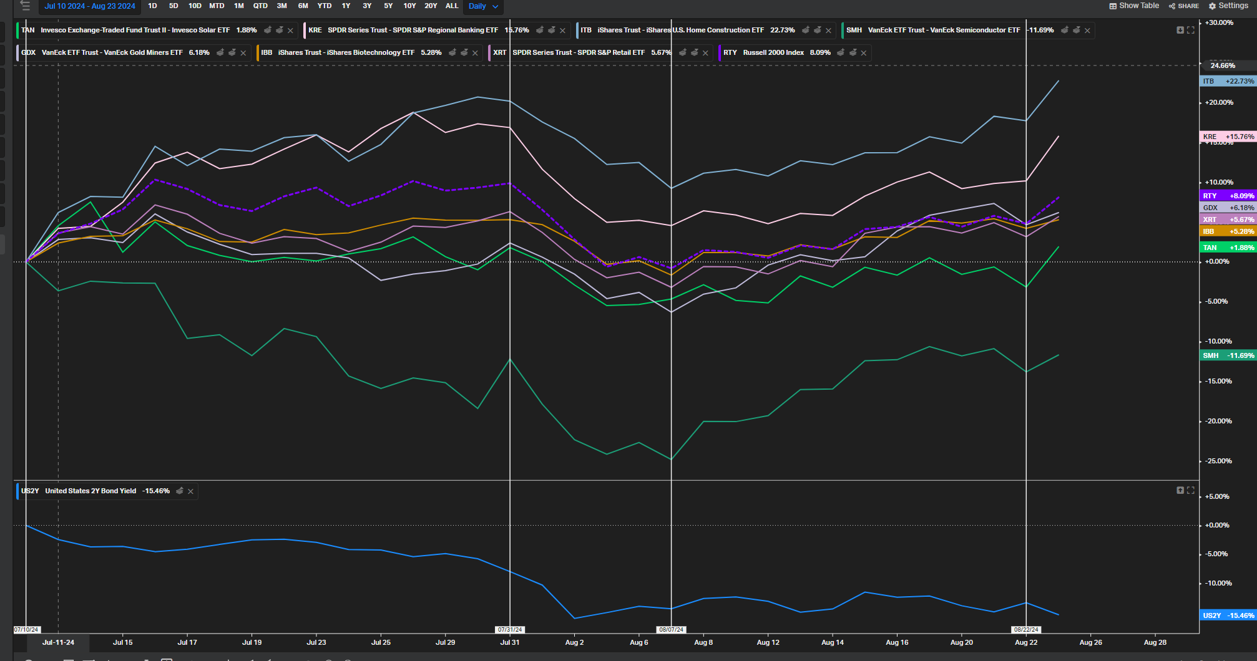Click the first layer icon on KRE chip

pyautogui.click(x=539, y=30)
